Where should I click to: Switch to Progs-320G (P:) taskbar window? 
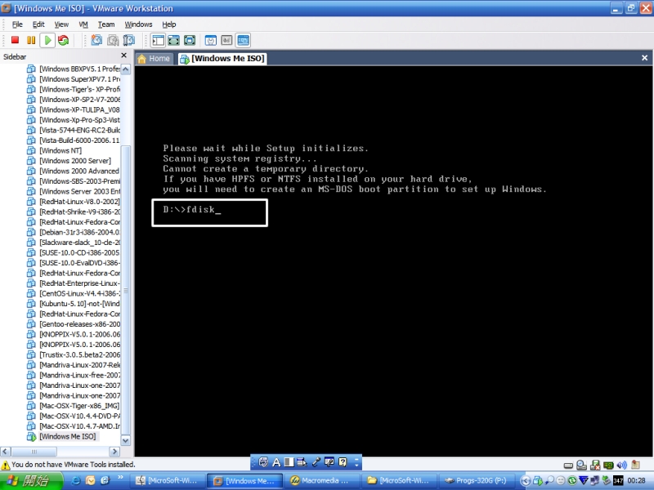tap(477, 481)
